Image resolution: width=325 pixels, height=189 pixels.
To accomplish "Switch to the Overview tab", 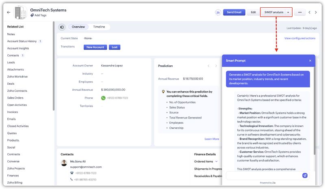I will point(78,27).
